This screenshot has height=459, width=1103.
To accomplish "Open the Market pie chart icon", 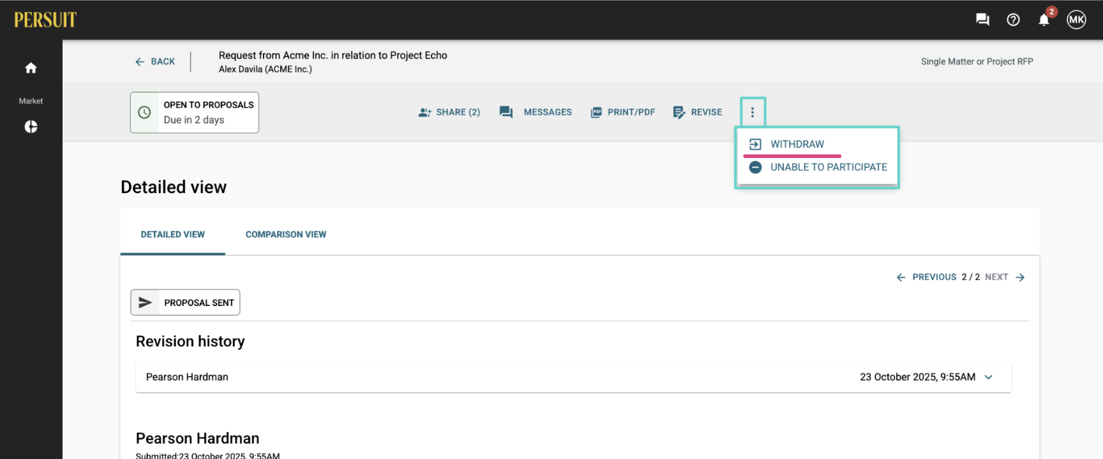I will (x=31, y=127).
